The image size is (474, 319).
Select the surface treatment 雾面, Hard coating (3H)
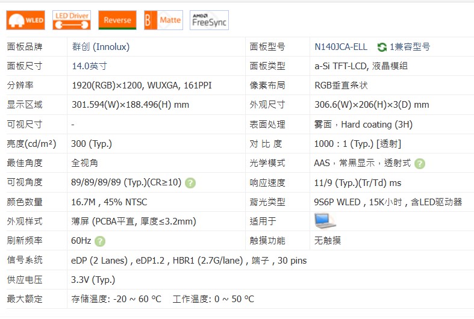363,125
